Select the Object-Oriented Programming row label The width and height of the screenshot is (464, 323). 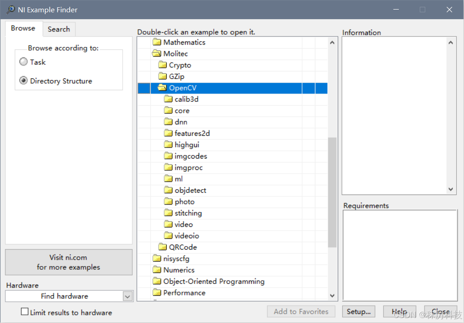[214, 281]
